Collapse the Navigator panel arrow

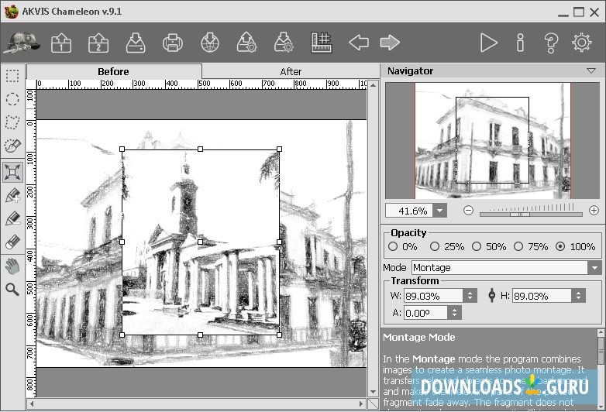[x=591, y=70]
